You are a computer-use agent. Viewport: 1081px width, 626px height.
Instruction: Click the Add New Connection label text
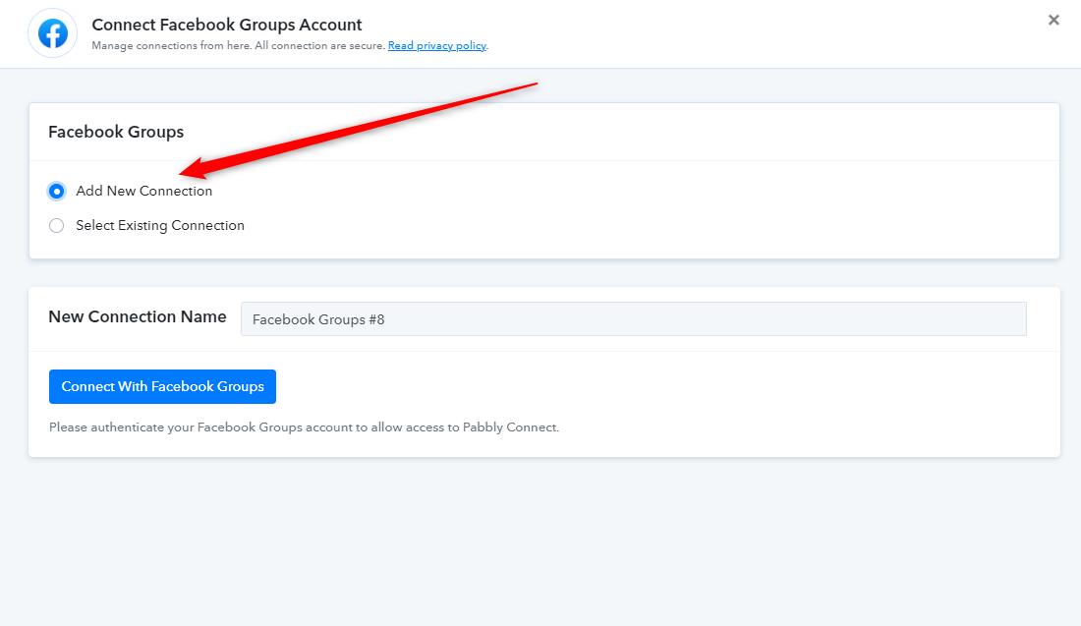144,191
